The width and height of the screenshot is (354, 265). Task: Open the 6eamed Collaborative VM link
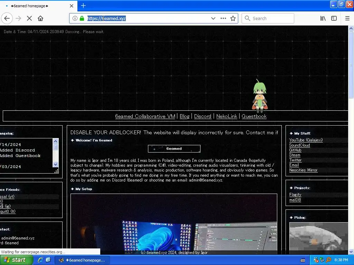(x=145, y=116)
